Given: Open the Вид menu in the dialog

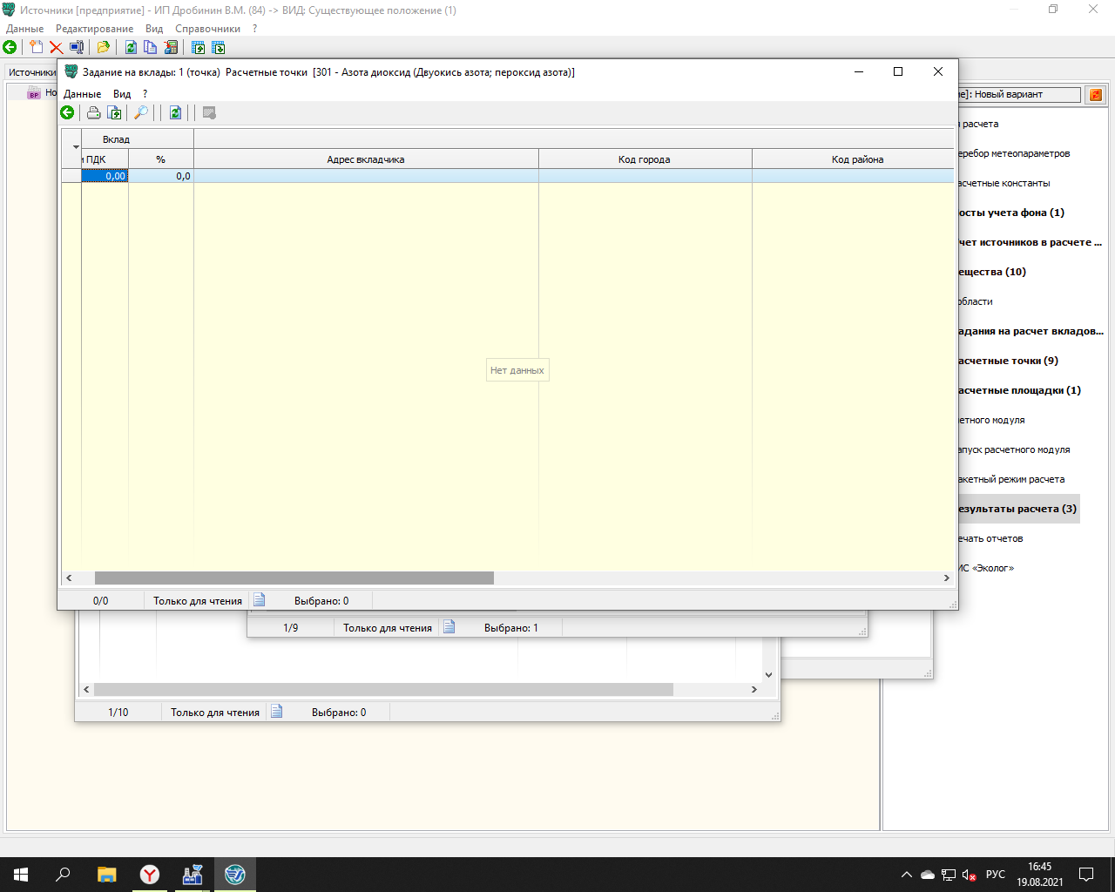Looking at the screenshot, I should (122, 94).
